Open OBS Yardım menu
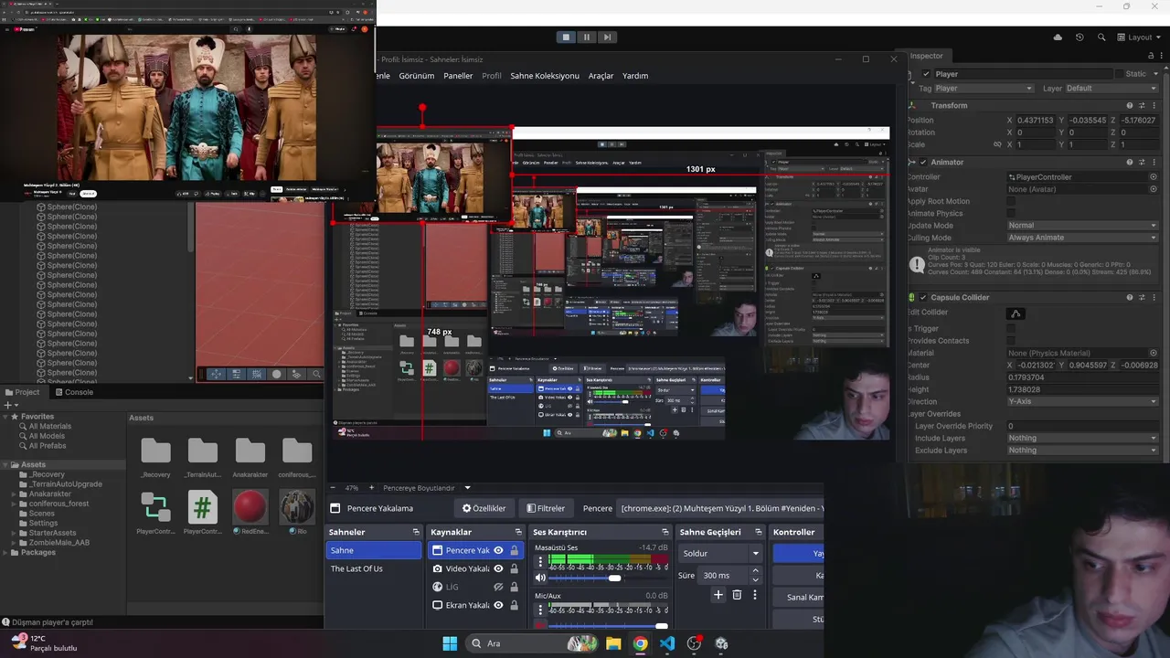Image resolution: width=1170 pixels, height=658 pixels. tap(635, 76)
